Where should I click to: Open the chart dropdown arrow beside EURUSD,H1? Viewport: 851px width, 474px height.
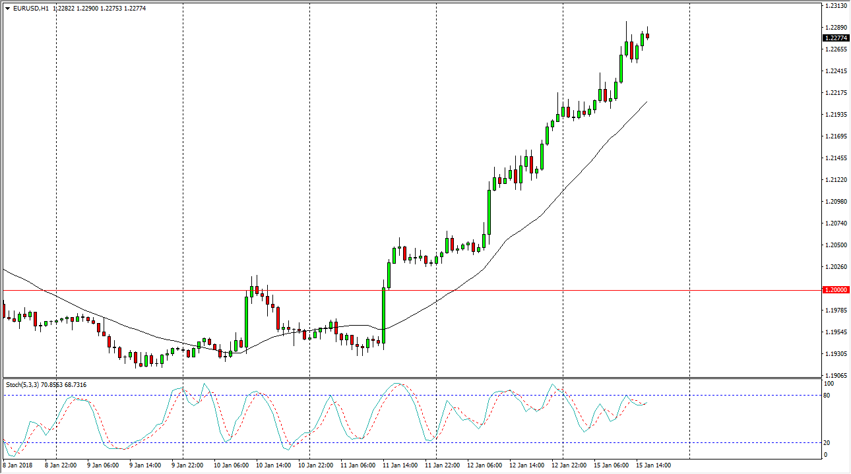point(7,9)
